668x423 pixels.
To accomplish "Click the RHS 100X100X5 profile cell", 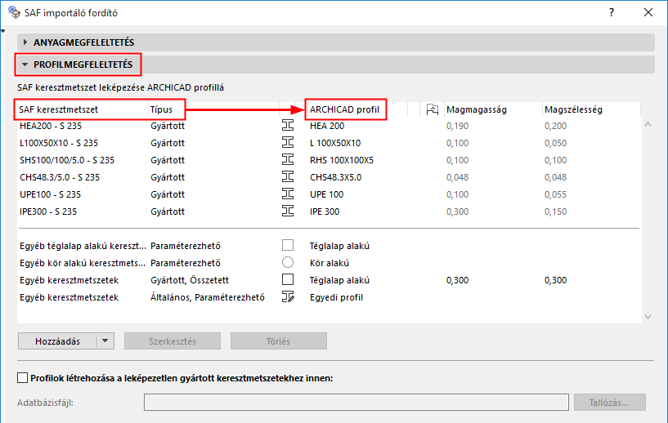I will click(342, 160).
